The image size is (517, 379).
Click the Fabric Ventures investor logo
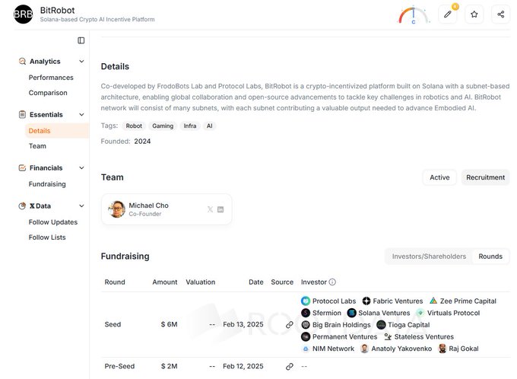[x=366, y=301]
